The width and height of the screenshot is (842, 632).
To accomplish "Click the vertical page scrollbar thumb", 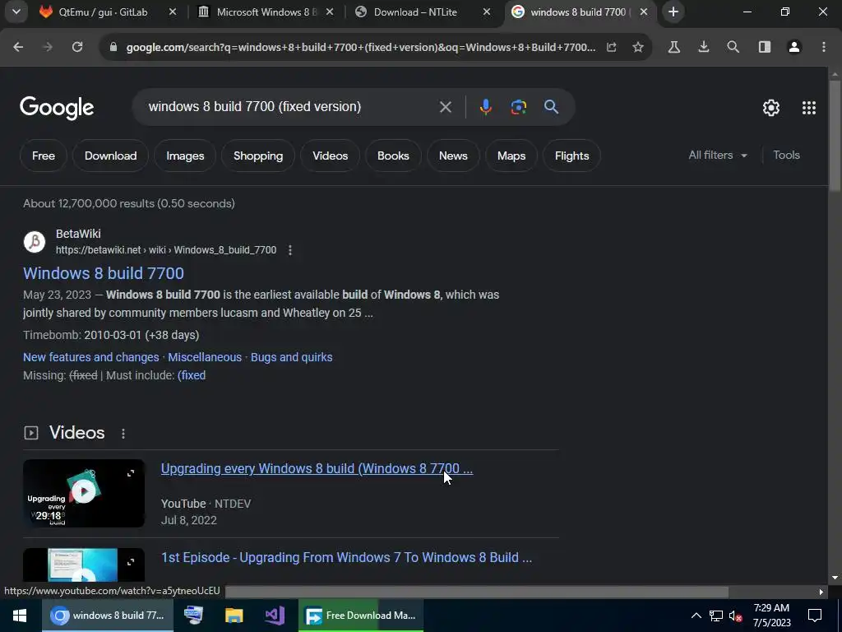I will [835, 134].
